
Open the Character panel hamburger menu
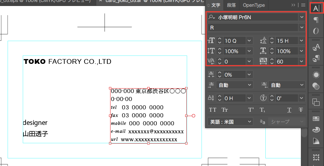click(x=303, y=5)
